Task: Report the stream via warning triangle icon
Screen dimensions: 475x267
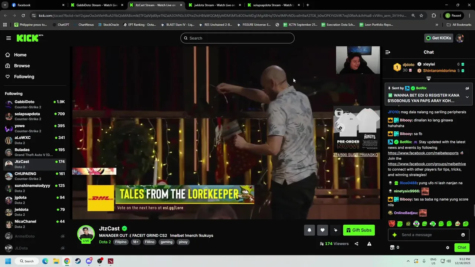Action: [x=369, y=244]
